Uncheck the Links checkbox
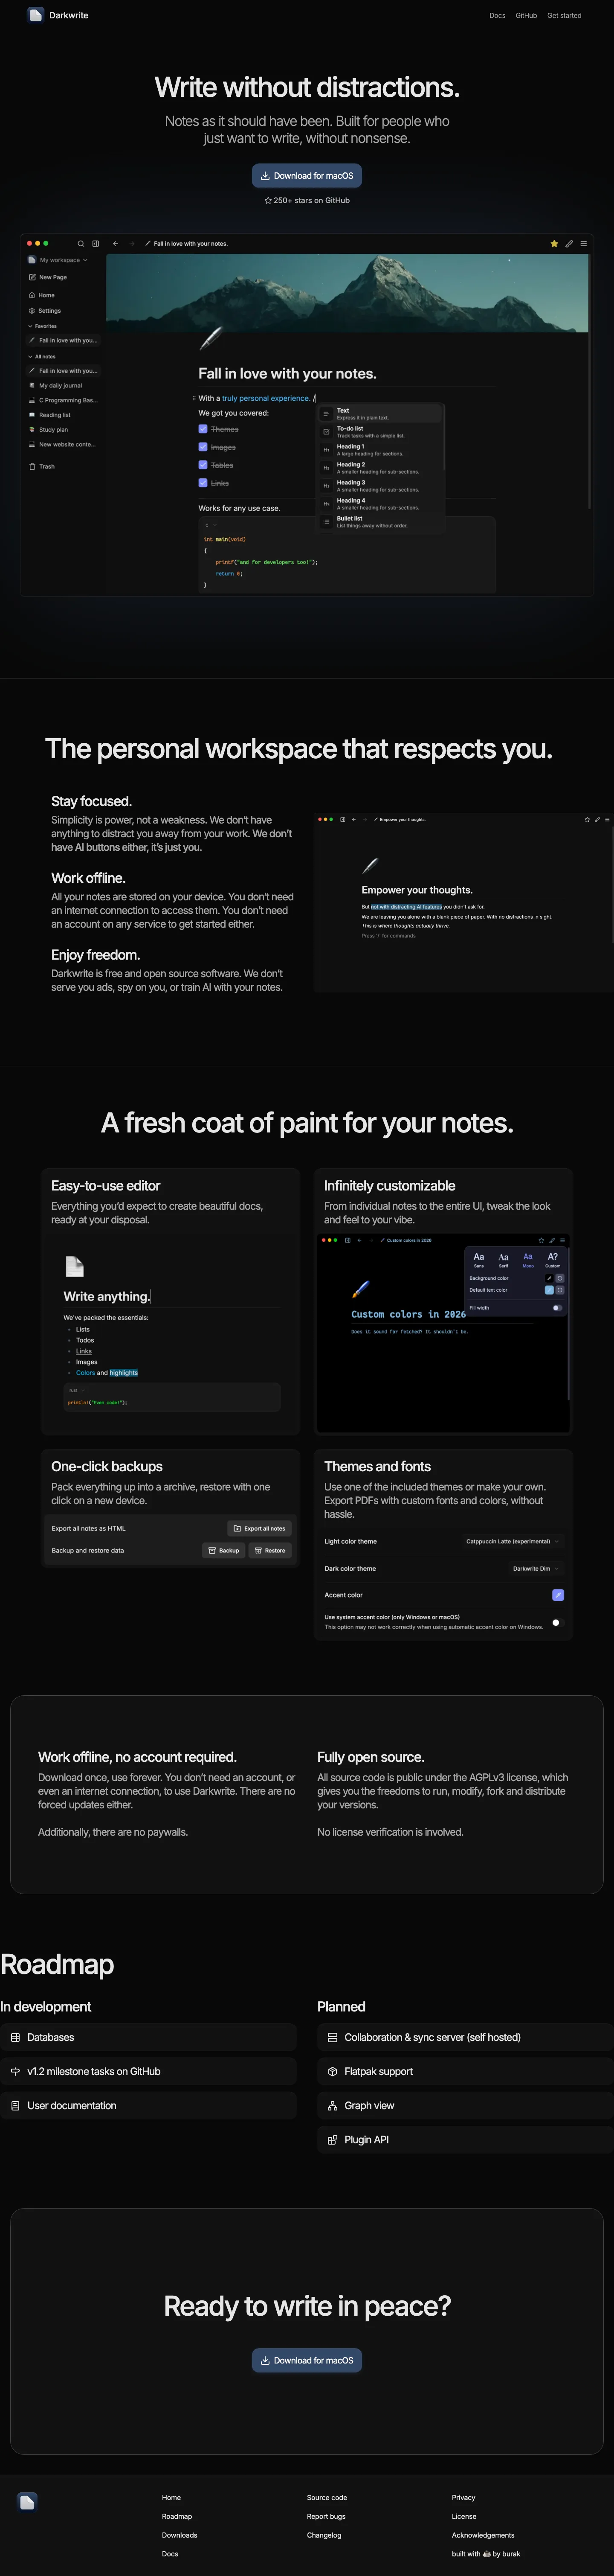614x2576 pixels. (203, 483)
